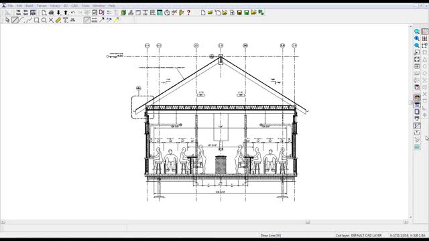Viewport: 429px width, 241px height.
Task: Click the Zoom In icon
Action: (x=417, y=39)
